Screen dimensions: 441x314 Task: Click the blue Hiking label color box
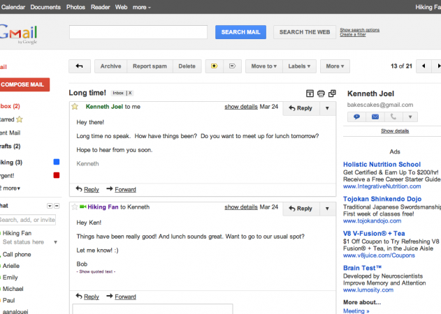point(57,163)
